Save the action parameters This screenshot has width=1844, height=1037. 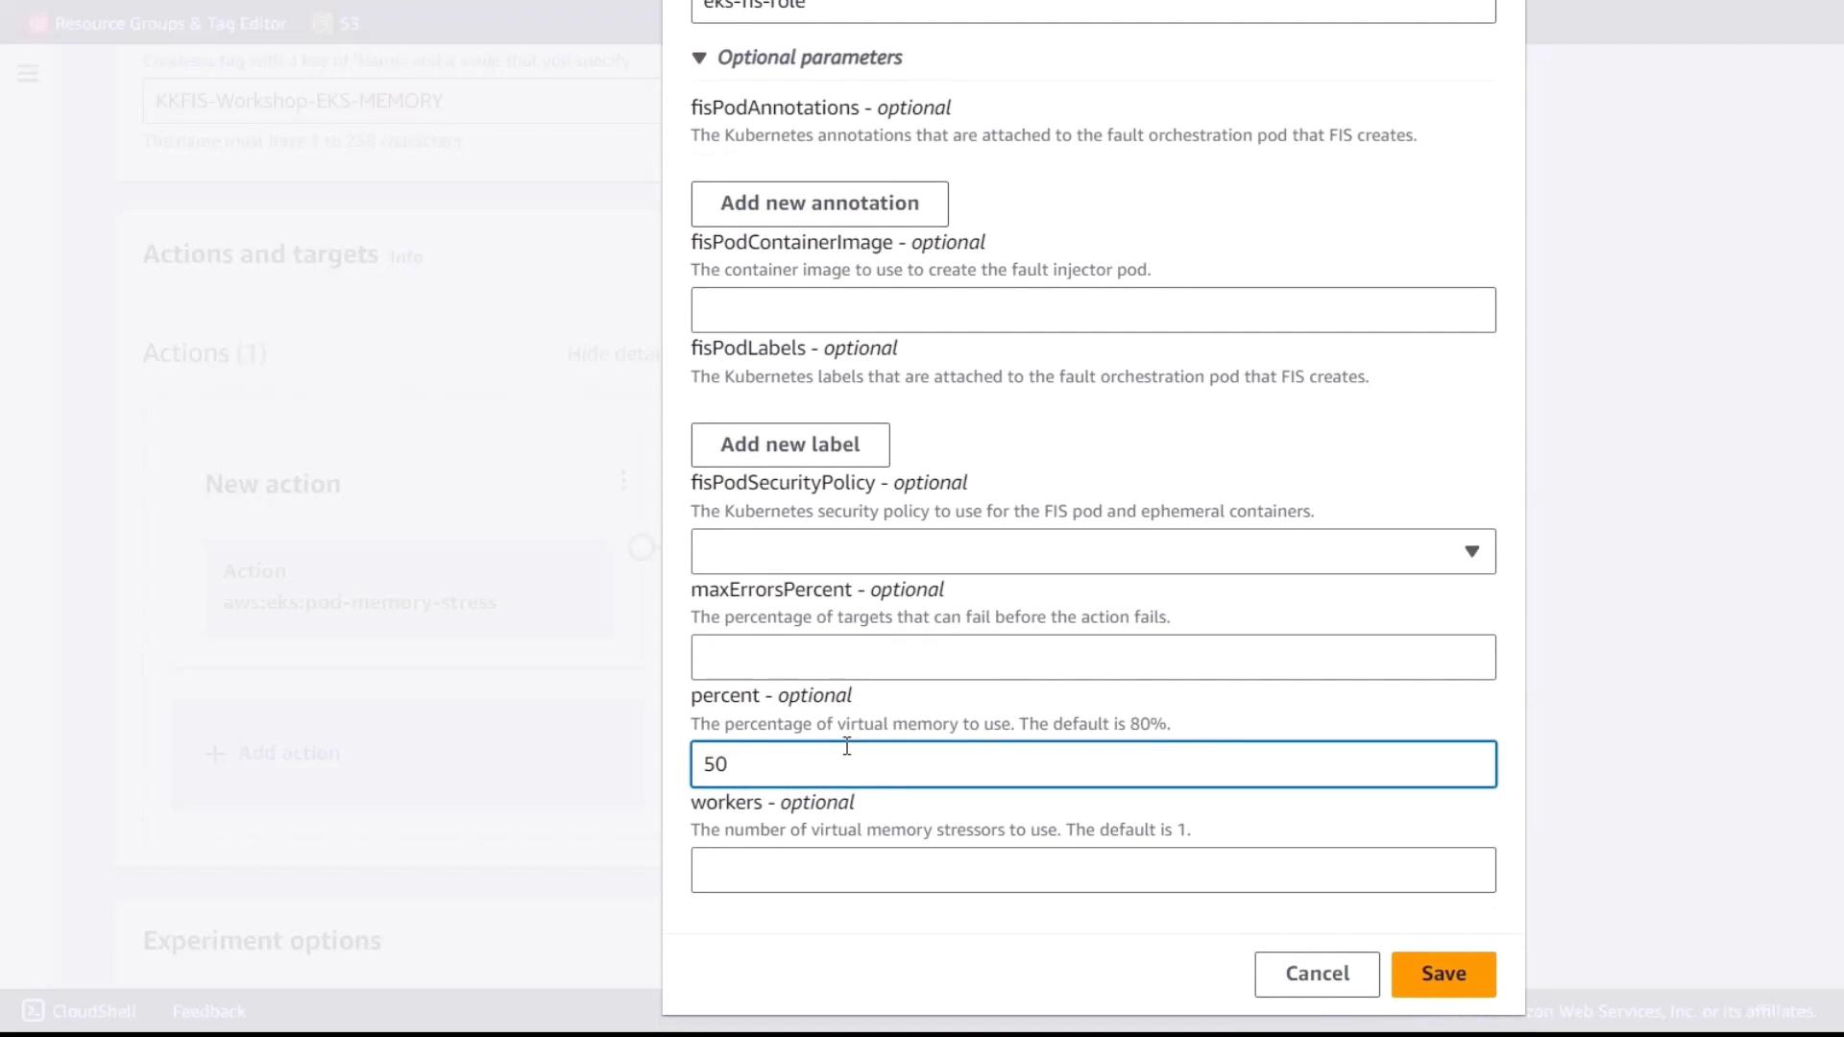pos(1443,974)
